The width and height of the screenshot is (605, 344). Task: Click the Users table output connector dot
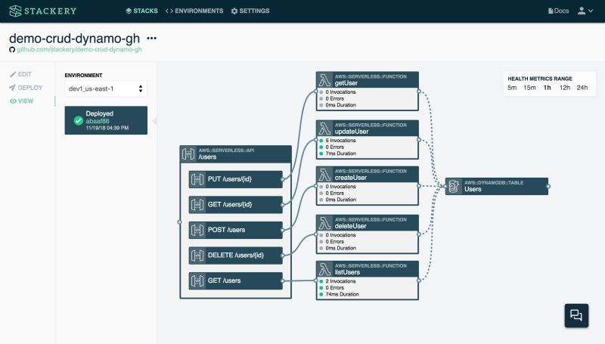coord(548,186)
